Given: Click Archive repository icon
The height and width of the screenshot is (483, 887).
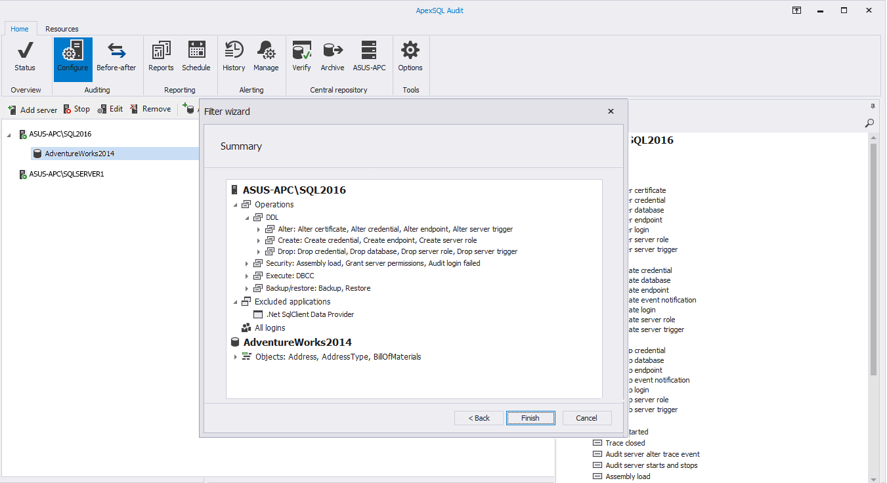Looking at the screenshot, I should pyautogui.click(x=332, y=57).
